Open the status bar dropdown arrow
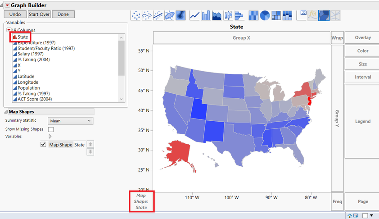Viewport: 379px width, 219px height. 371,215
